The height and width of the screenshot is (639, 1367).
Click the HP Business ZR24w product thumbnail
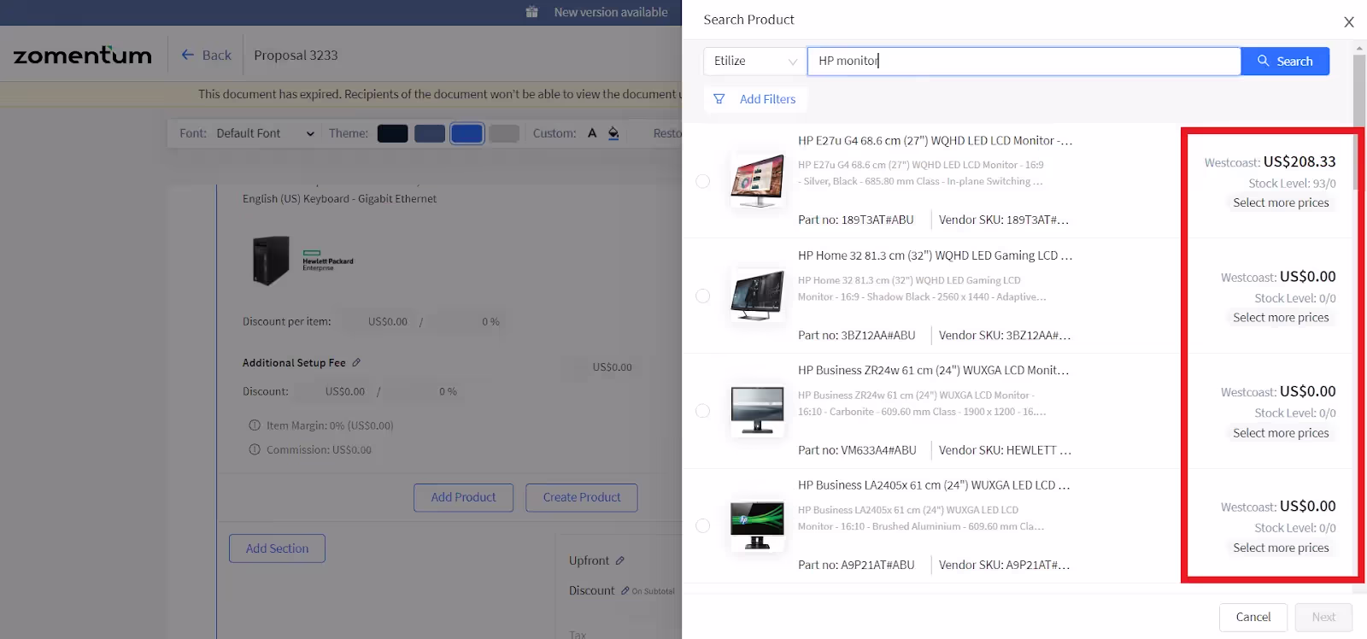pyautogui.click(x=757, y=411)
